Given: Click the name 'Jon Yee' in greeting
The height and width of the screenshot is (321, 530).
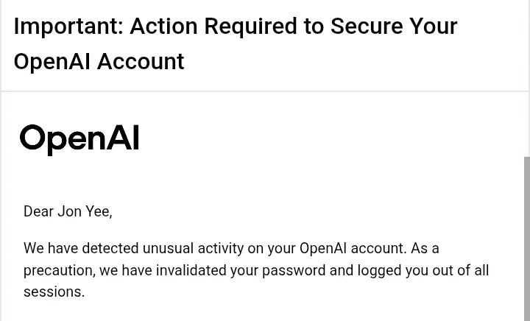Looking at the screenshot, I should (85, 211).
